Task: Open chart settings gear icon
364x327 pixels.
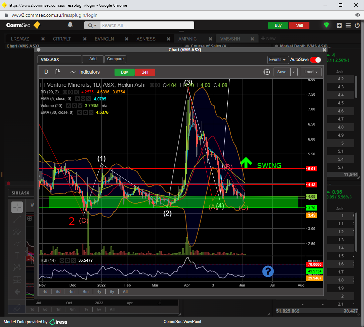Action: tap(267, 72)
